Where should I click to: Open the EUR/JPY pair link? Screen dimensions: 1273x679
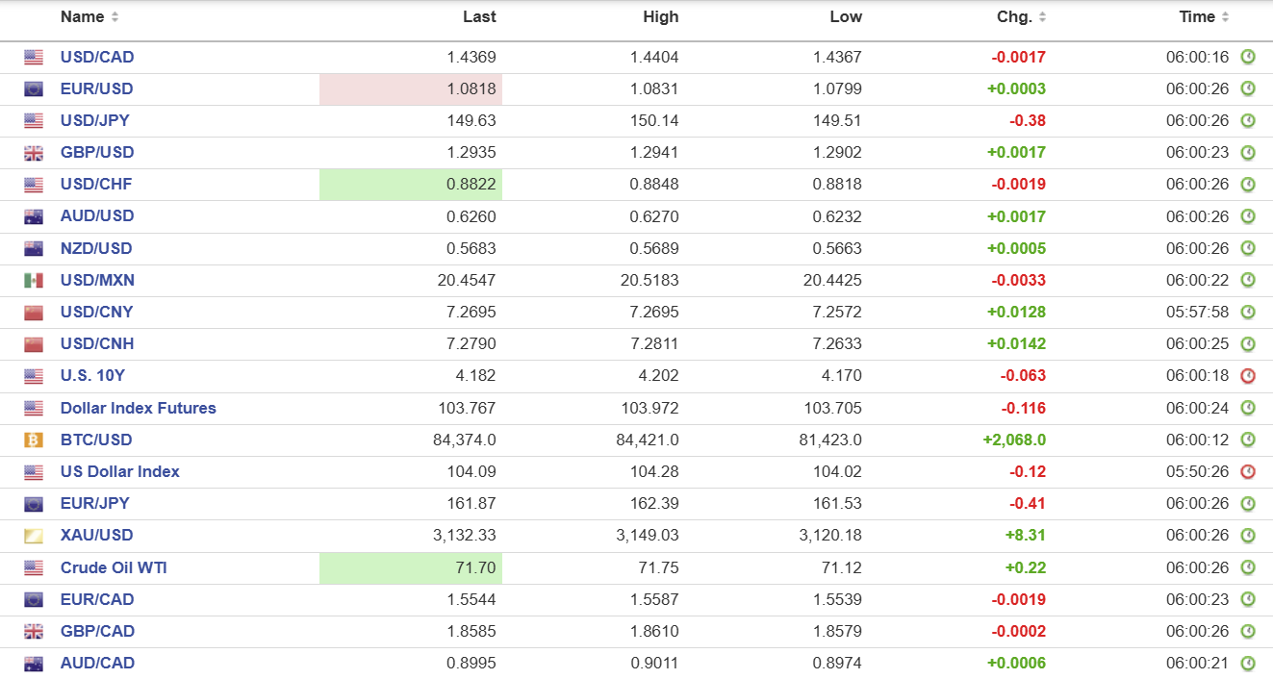point(94,504)
